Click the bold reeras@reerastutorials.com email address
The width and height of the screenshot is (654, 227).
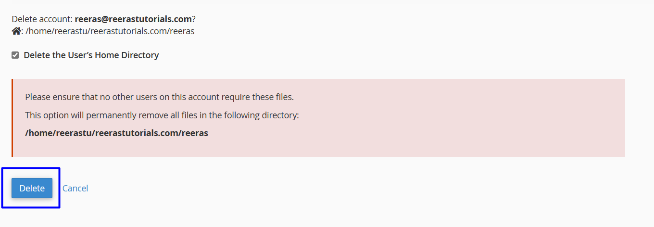click(133, 19)
